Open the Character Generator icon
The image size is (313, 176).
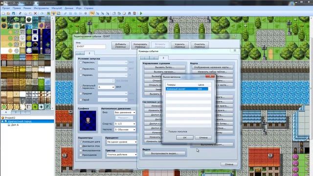pos(134,13)
